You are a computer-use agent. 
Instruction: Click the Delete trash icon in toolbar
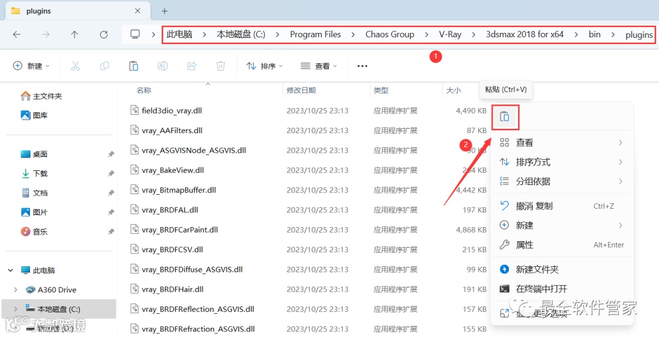tap(221, 66)
